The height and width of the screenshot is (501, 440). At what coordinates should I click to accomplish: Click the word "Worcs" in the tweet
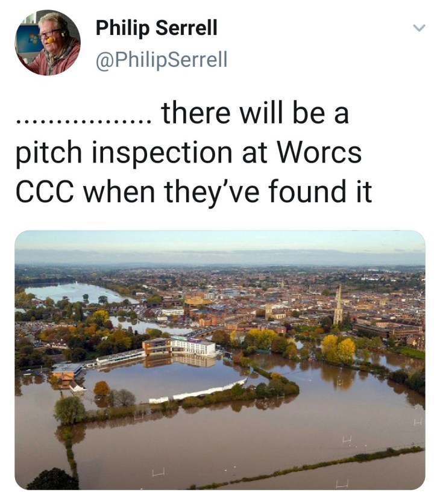[319, 153]
